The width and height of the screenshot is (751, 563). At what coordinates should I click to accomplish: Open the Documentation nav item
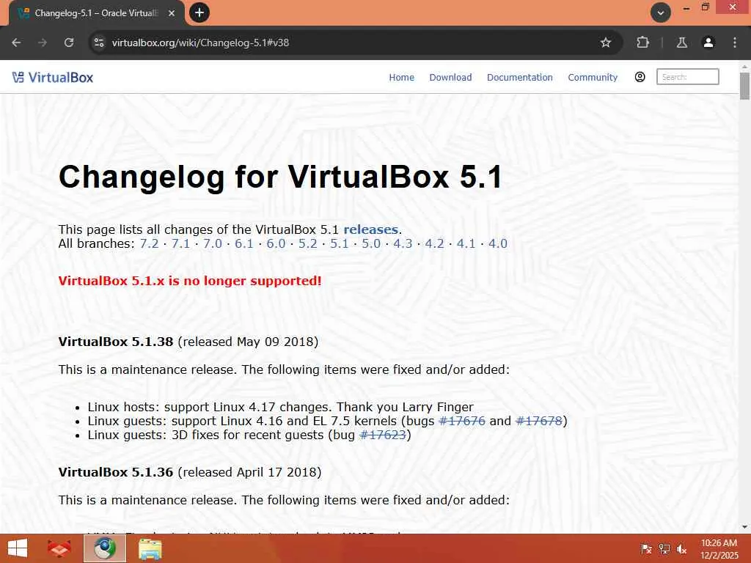coord(520,77)
